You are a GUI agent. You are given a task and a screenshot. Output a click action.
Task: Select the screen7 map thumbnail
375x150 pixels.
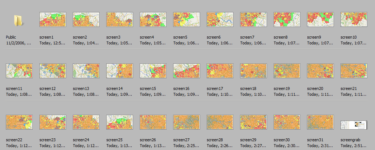pos(254,19)
